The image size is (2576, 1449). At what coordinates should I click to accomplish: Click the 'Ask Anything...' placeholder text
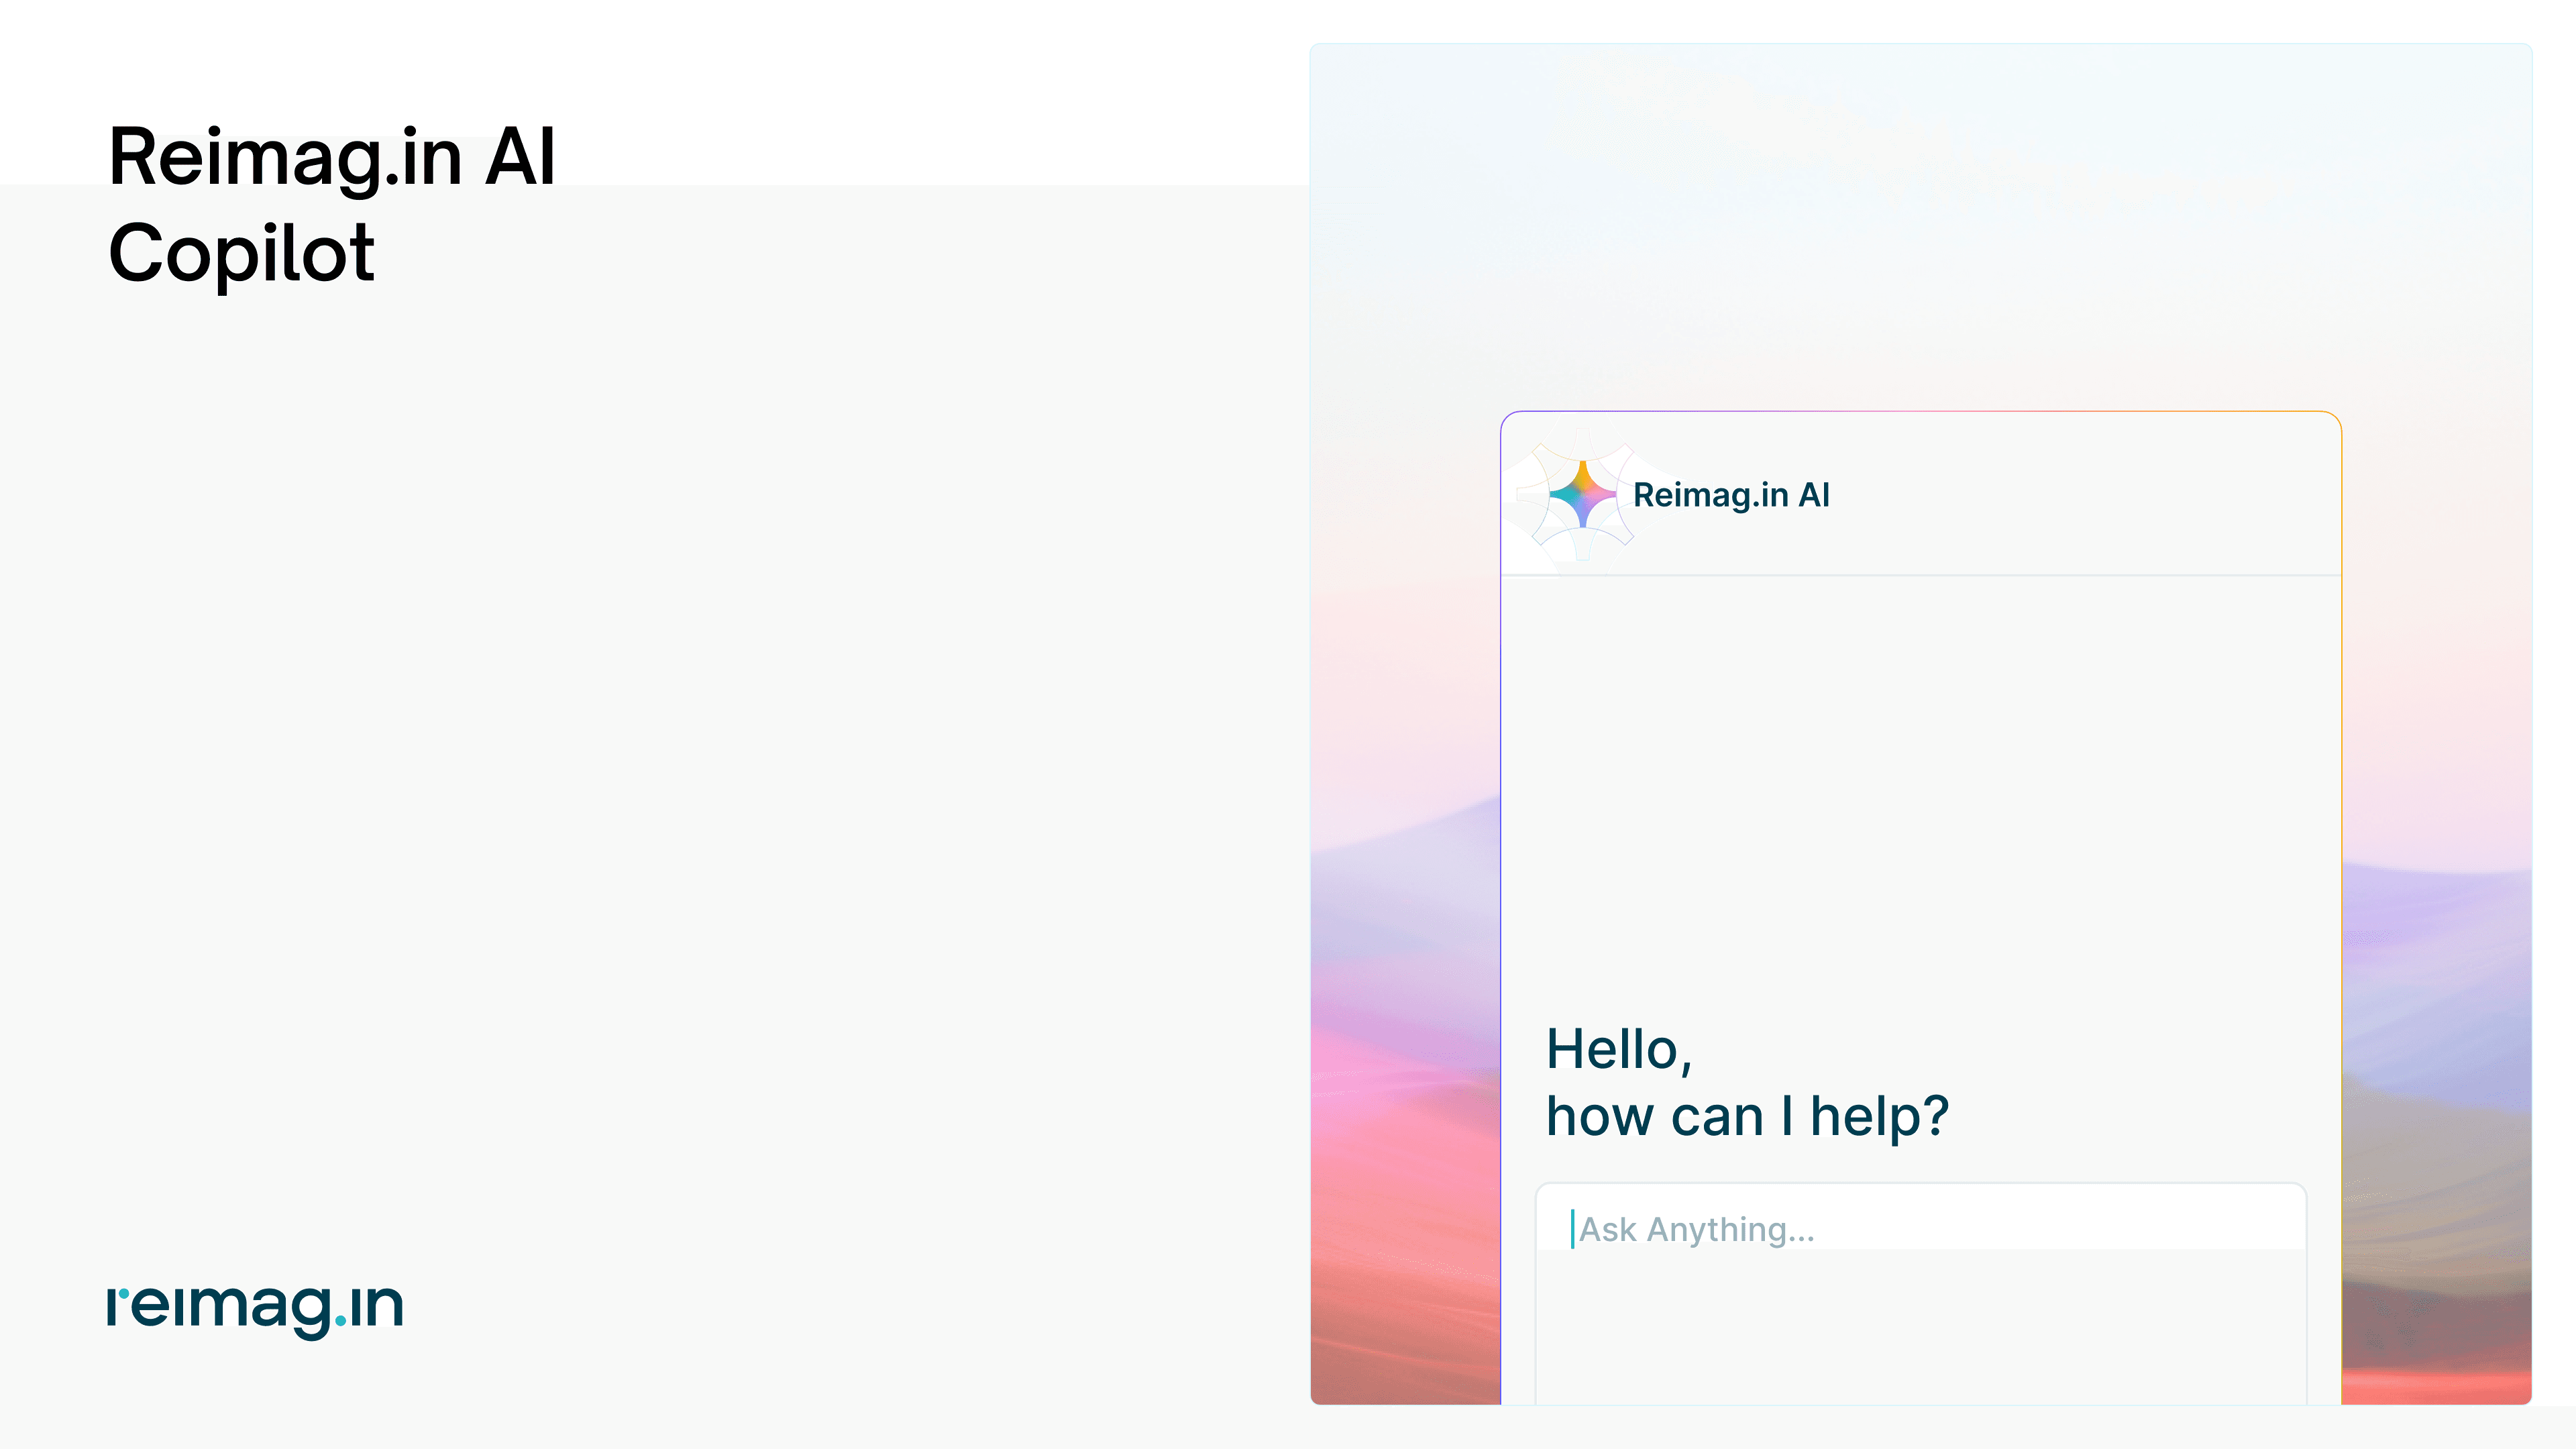point(1697,1229)
